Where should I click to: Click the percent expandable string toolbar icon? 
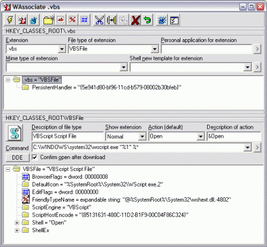tap(72, 20)
